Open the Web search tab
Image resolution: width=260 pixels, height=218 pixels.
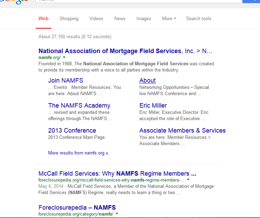click(43, 19)
